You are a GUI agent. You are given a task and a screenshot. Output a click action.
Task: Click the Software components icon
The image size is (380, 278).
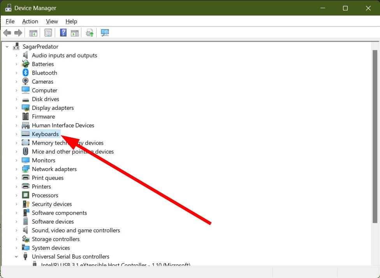(26, 212)
